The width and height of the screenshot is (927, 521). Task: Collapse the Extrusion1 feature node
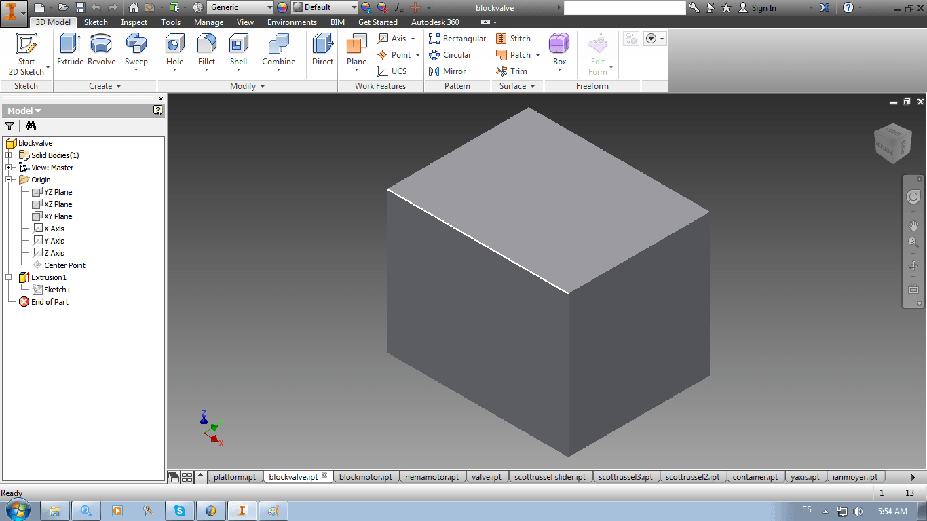pos(9,277)
